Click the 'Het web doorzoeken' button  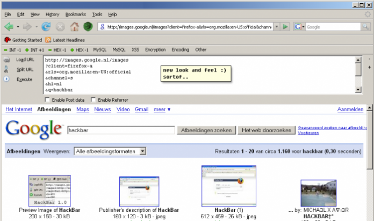click(267, 130)
